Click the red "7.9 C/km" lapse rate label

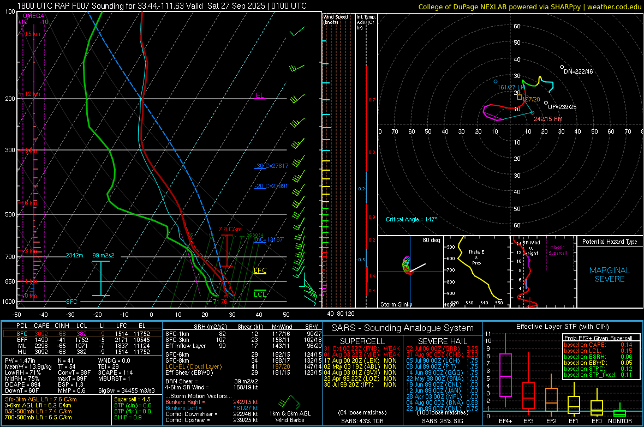(x=230, y=229)
